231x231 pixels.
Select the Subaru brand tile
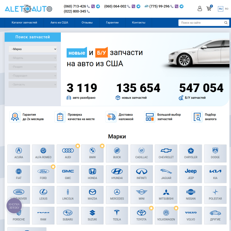click(68, 216)
